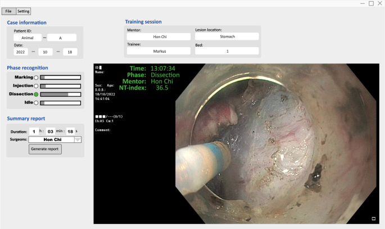Edit the Trainee name field
Viewport: 385px width, 229px height.
(x=158, y=51)
